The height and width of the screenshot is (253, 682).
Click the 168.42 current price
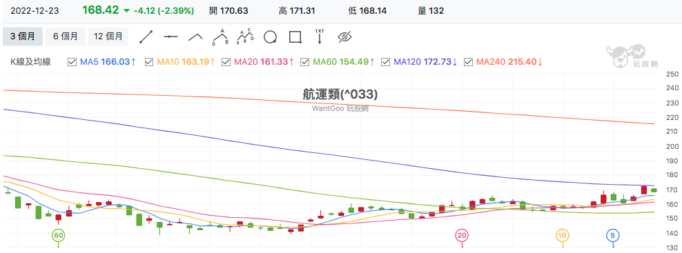pyautogui.click(x=101, y=10)
